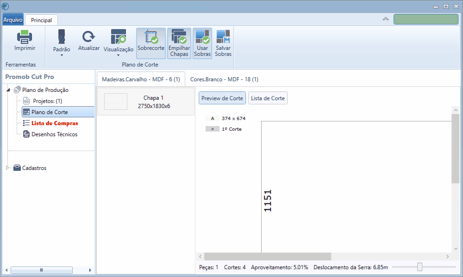Click the Desenhos Técnicos drawing icon
Viewport: 463px width, 277px height.
(x=26, y=134)
